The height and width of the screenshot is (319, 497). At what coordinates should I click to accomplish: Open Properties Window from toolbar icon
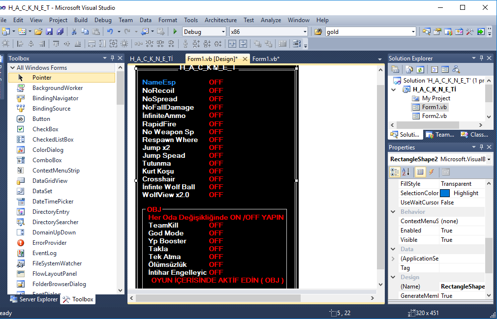[x=437, y=31]
